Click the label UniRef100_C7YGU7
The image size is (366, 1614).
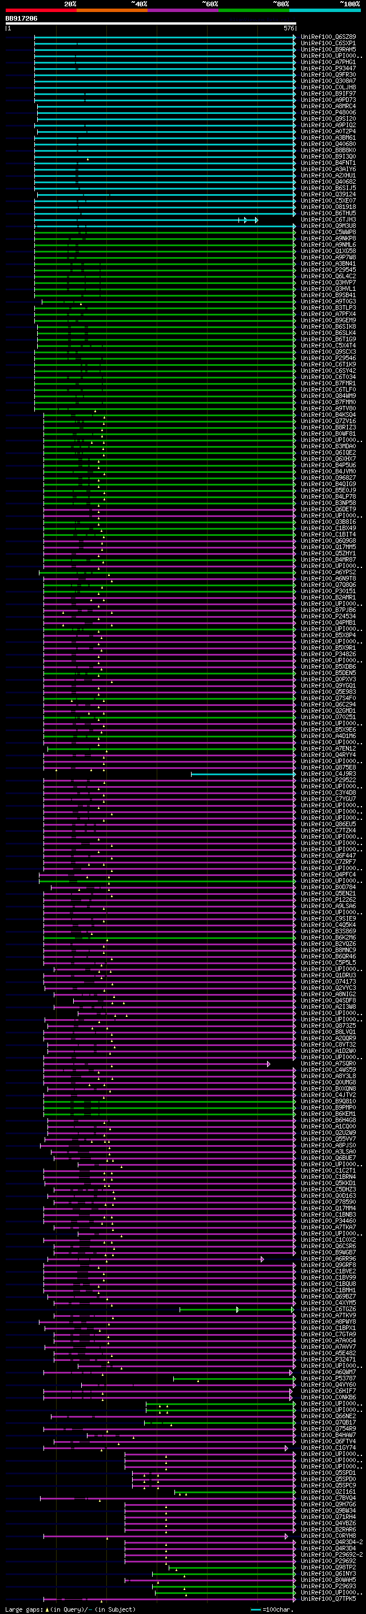328,799
